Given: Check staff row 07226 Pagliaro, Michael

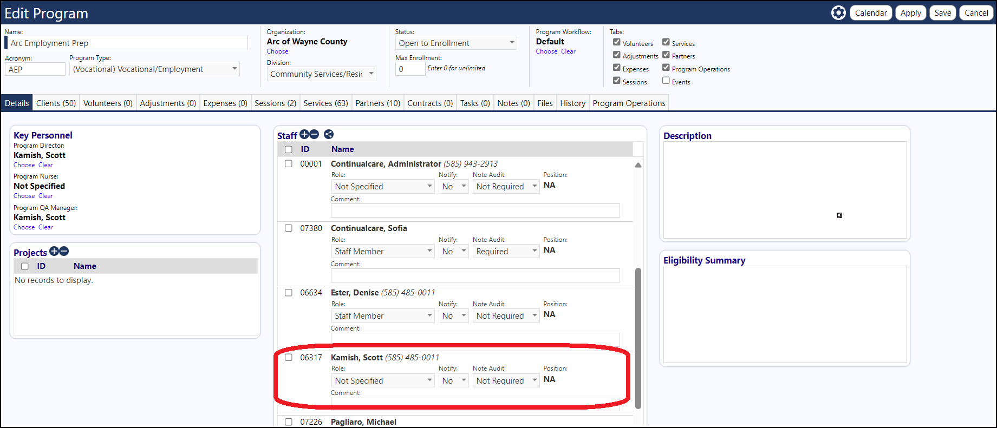Looking at the screenshot, I should (289, 422).
